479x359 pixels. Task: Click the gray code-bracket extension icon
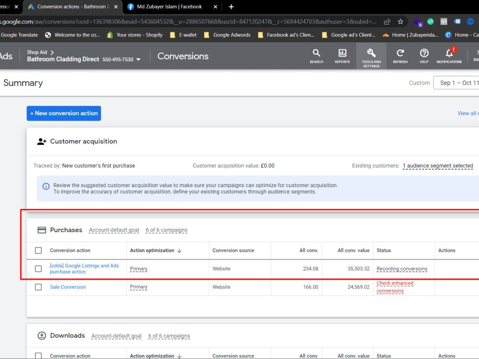click(444, 22)
